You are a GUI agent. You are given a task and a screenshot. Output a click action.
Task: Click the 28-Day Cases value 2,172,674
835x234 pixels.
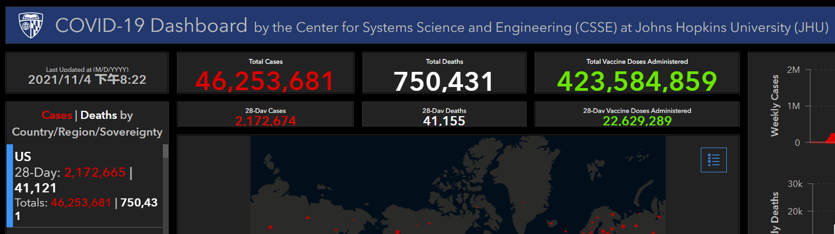[x=265, y=121]
